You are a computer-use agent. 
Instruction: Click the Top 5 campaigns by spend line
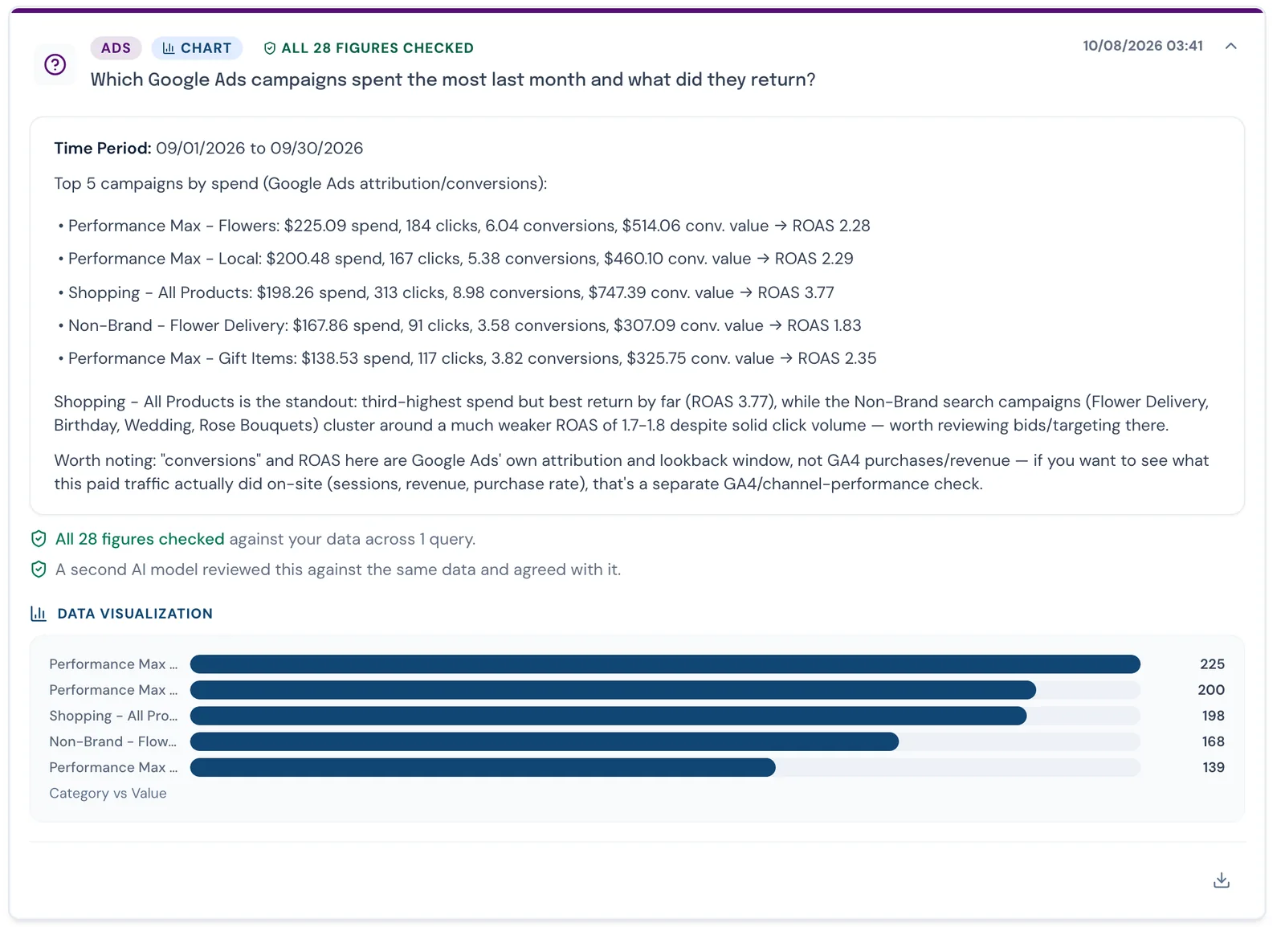tap(300, 183)
